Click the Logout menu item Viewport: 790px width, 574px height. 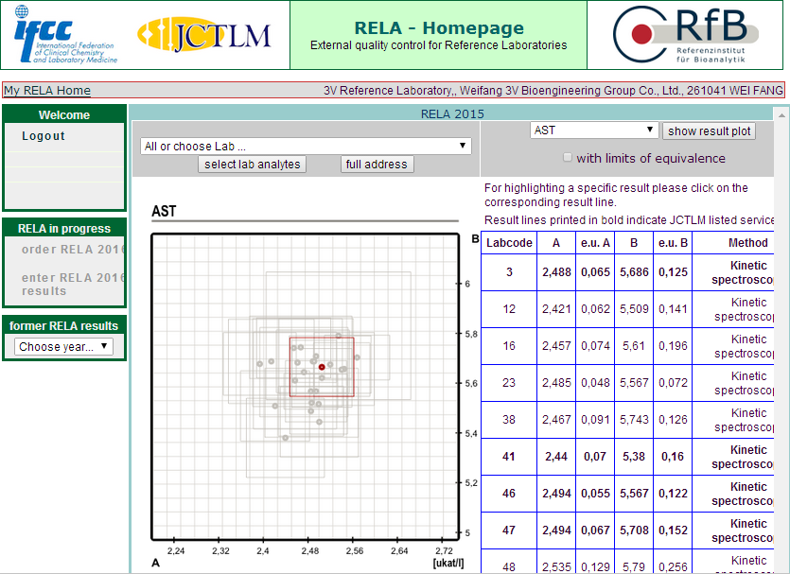tap(44, 136)
